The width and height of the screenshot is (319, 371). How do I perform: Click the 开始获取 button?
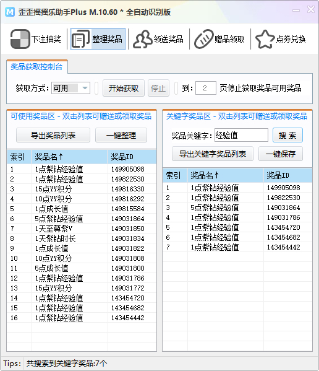[124, 88]
